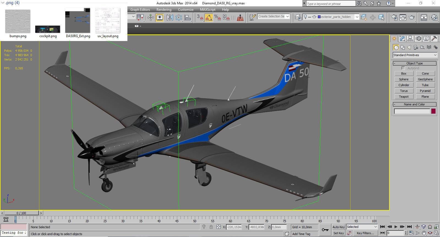Select the Lights category icon

(x=409, y=47)
